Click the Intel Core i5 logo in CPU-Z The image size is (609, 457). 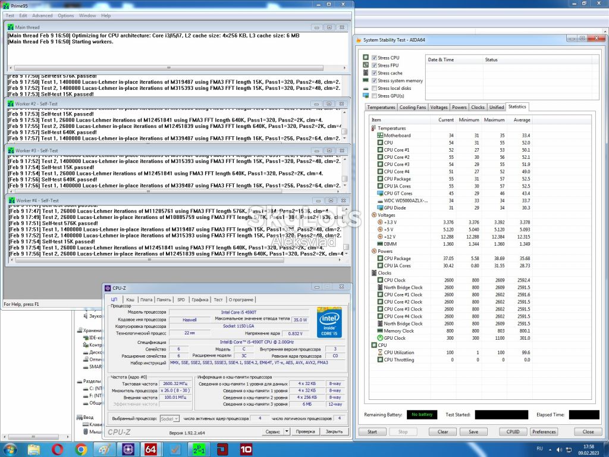pyautogui.click(x=329, y=322)
